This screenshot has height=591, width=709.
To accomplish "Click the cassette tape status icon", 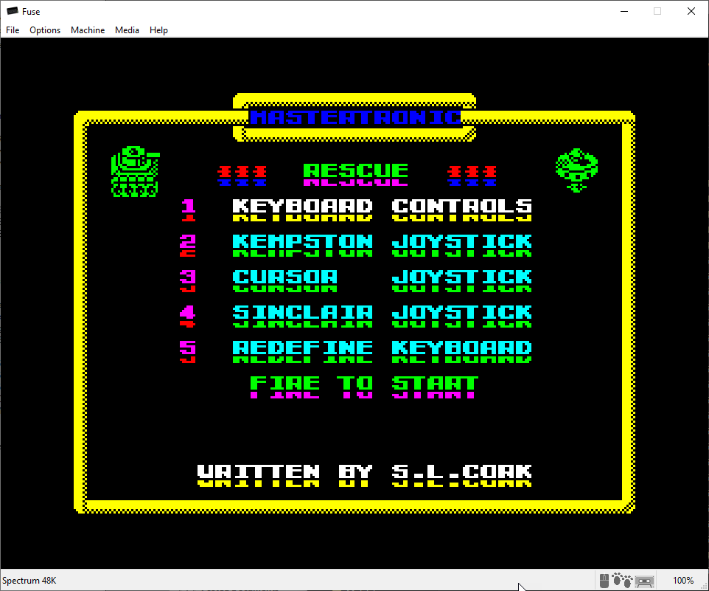I will 644,581.
